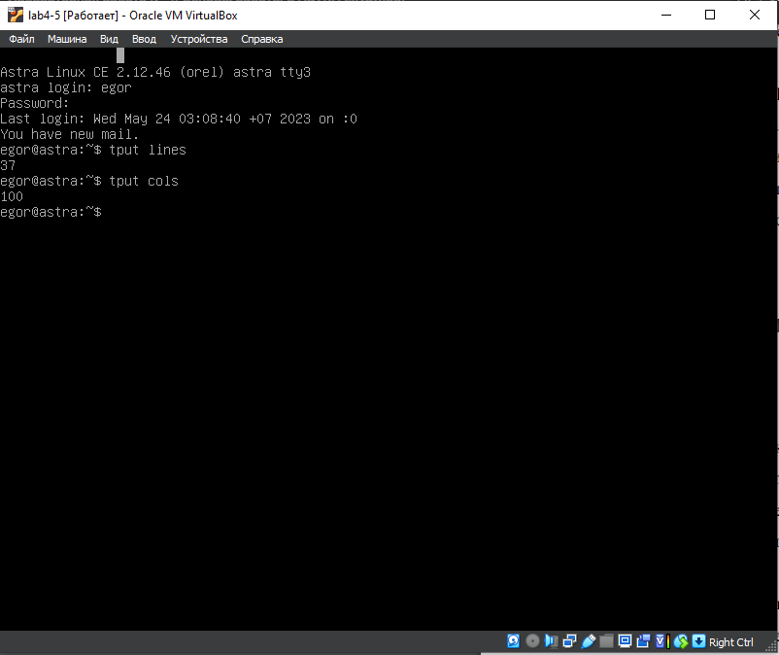Open the Файл menu
779x655 pixels.
pyautogui.click(x=21, y=39)
